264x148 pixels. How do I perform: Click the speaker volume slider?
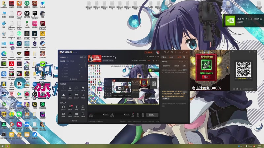[120, 114]
